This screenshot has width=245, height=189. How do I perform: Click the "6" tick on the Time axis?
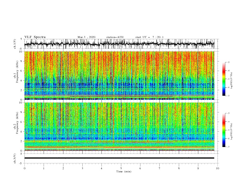tap(140, 168)
